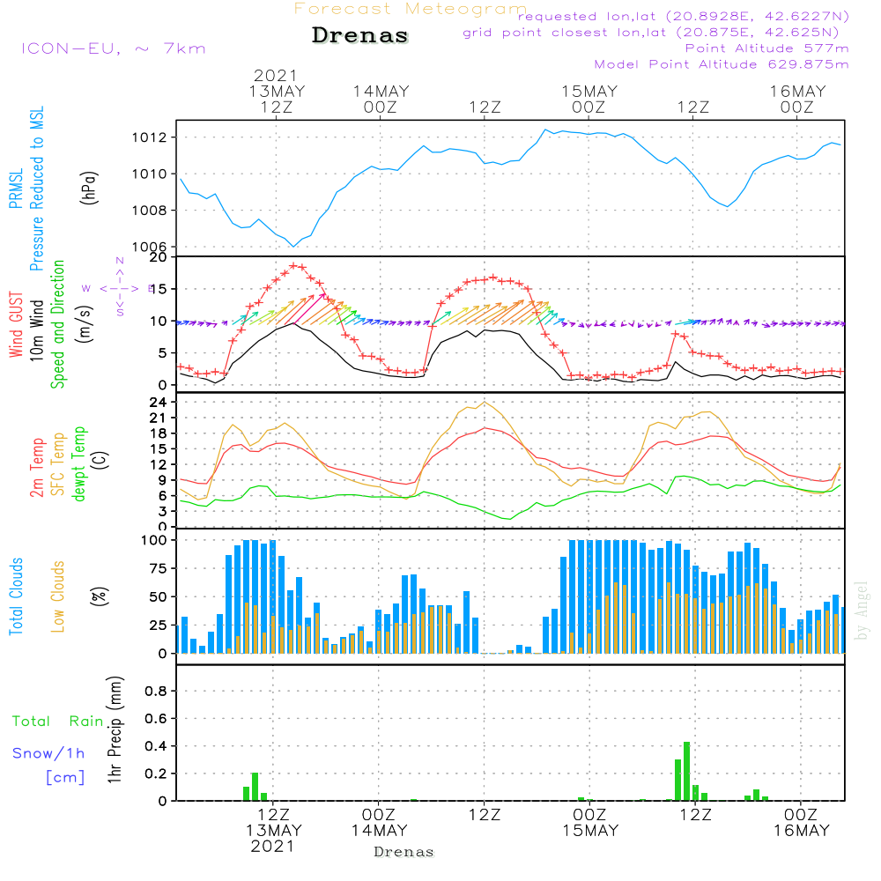881x881 pixels.
Task: Click 'Model Point Altitude 629.875m' text
Action: [722, 64]
